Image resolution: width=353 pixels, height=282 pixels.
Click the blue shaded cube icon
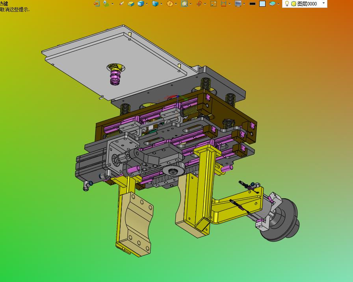[x=141, y=4]
